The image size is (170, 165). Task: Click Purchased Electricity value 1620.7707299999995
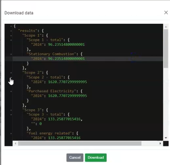[68, 96]
